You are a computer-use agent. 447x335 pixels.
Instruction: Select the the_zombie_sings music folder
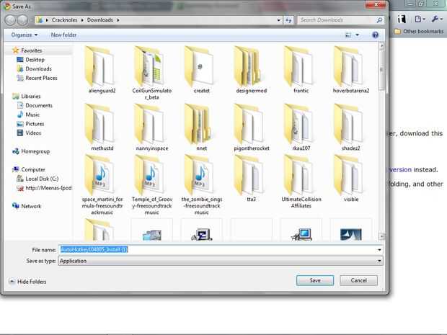[201, 185]
